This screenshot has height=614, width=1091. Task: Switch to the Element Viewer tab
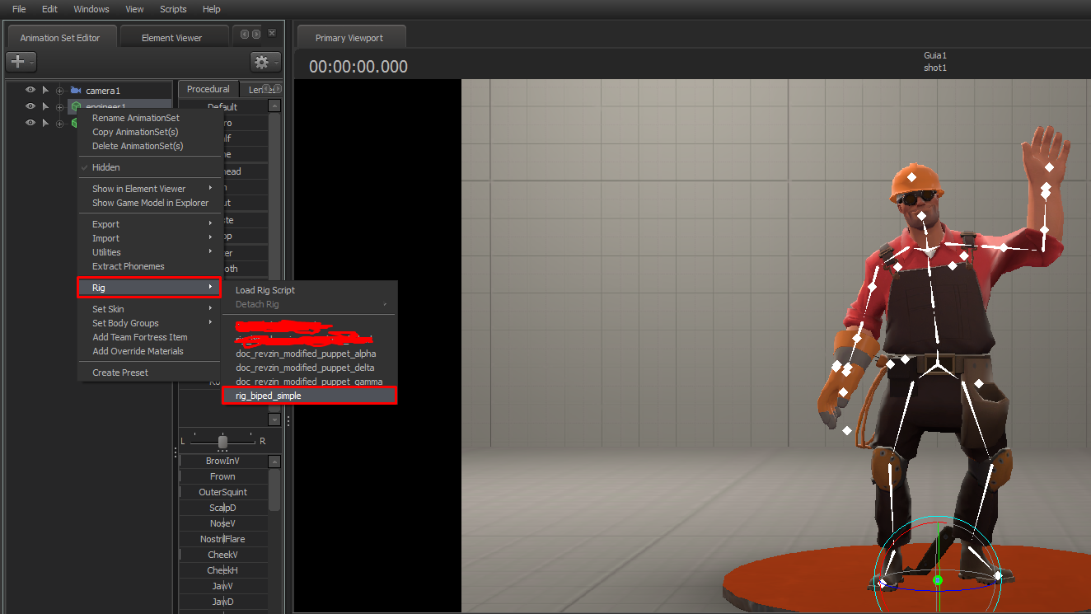172,38
